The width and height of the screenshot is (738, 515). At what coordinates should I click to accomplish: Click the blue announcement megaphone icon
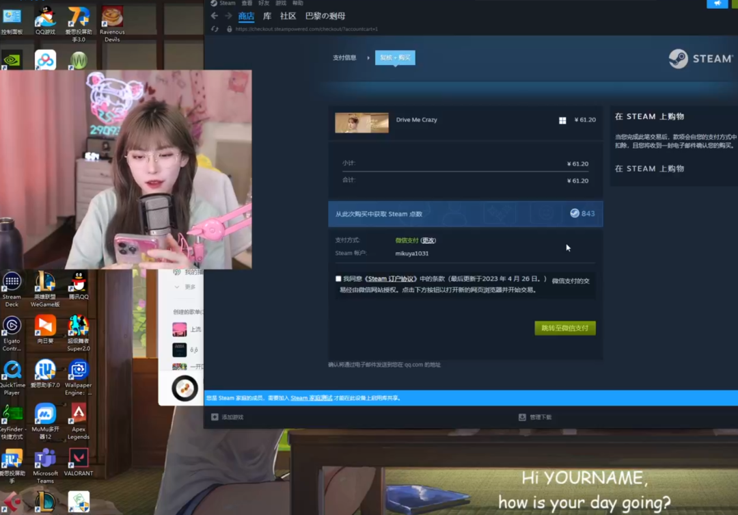[717, 3]
